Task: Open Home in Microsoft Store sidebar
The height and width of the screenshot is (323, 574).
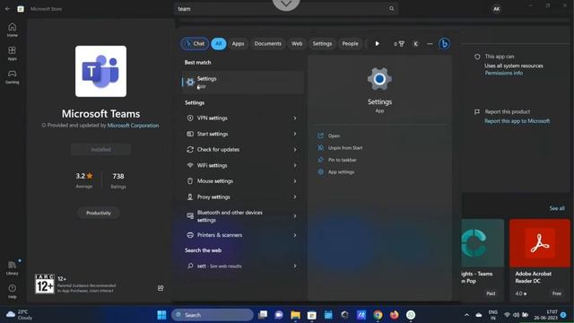Action: [x=12, y=30]
